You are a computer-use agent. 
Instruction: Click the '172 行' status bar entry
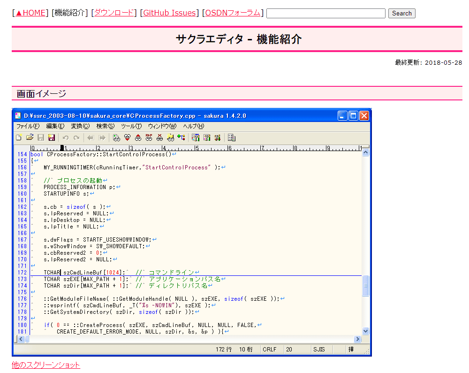[224, 350]
